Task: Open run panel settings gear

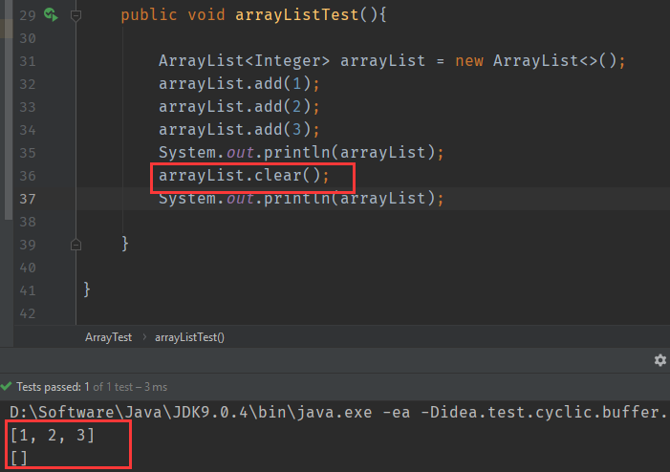Action: tap(660, 360)
